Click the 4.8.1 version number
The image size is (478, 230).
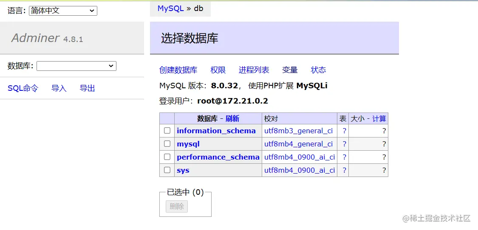[73, 39]
